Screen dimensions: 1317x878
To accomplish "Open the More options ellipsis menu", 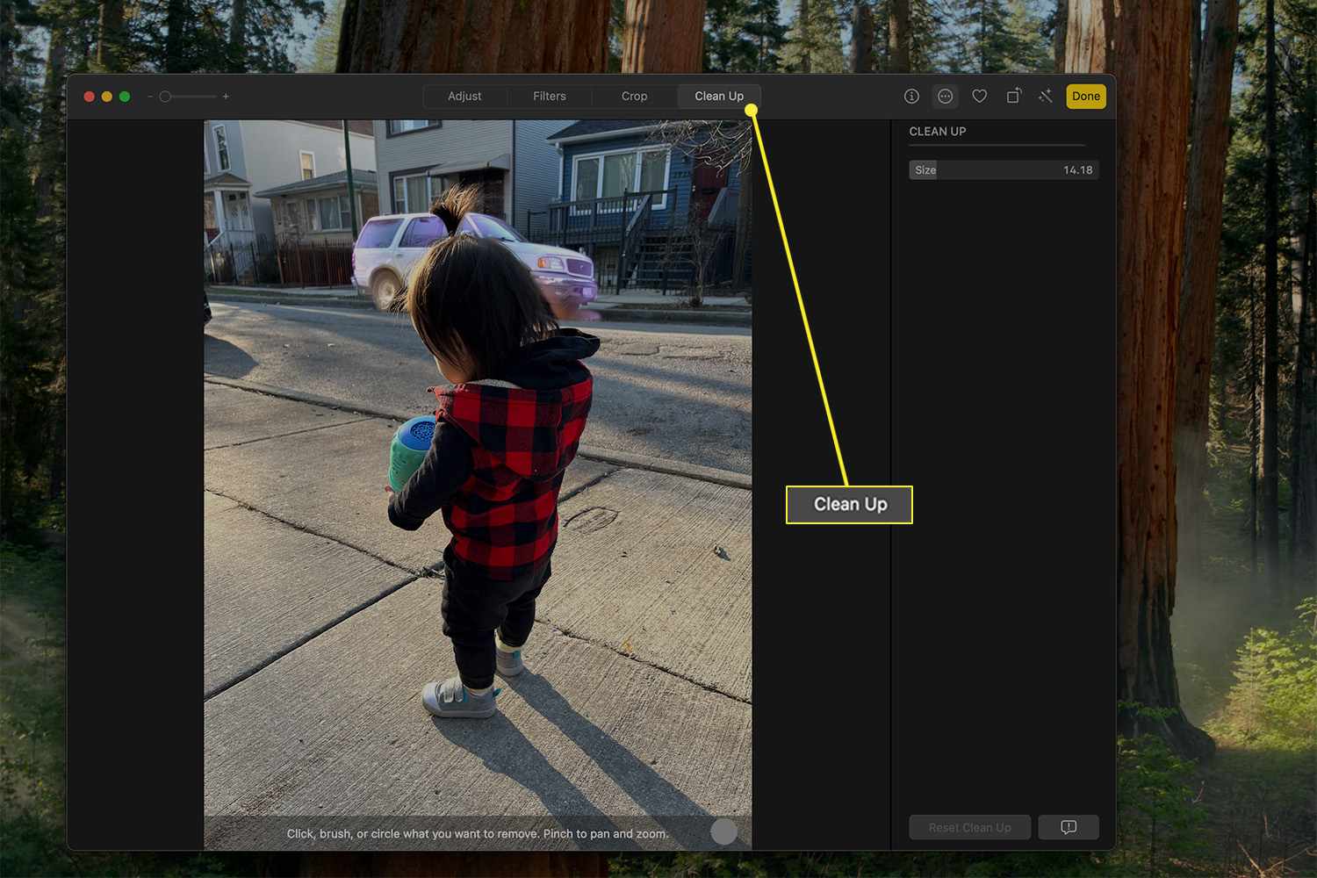I will click(945, 97).
